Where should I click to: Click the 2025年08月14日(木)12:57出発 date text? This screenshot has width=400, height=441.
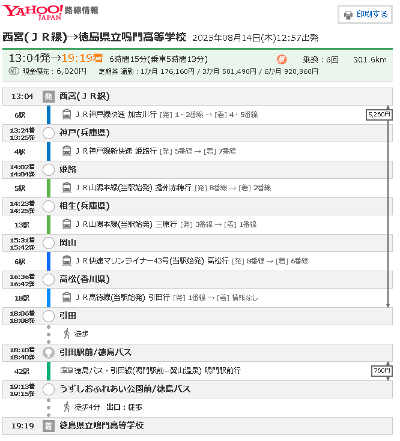click(x=255, y=38)
